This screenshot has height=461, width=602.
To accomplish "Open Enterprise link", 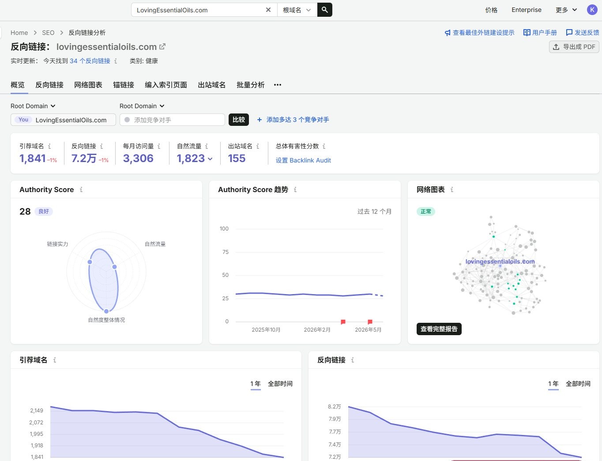I will [526, 10].
